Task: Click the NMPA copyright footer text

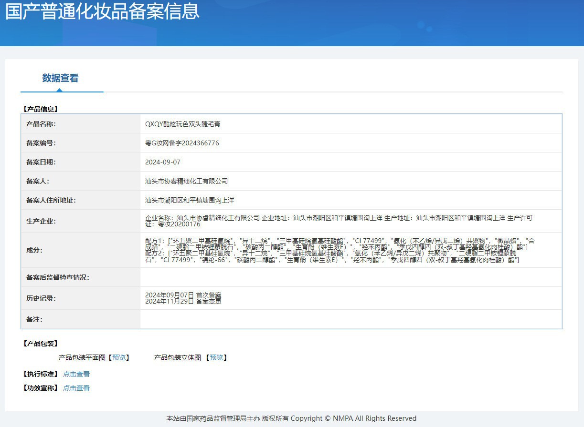Action: tap(291, 418)
